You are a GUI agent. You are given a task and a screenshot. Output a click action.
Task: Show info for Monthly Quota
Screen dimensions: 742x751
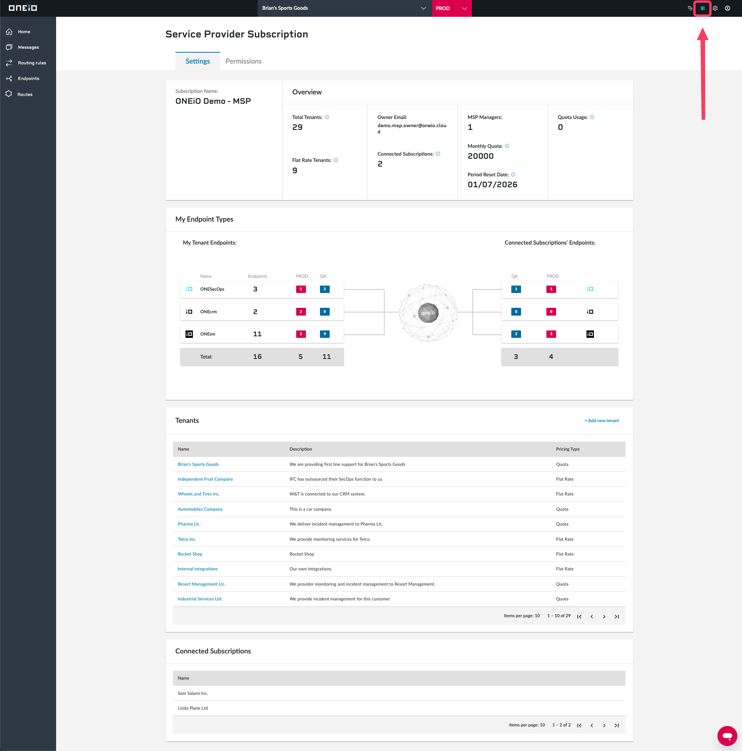[x=507, y=146]
